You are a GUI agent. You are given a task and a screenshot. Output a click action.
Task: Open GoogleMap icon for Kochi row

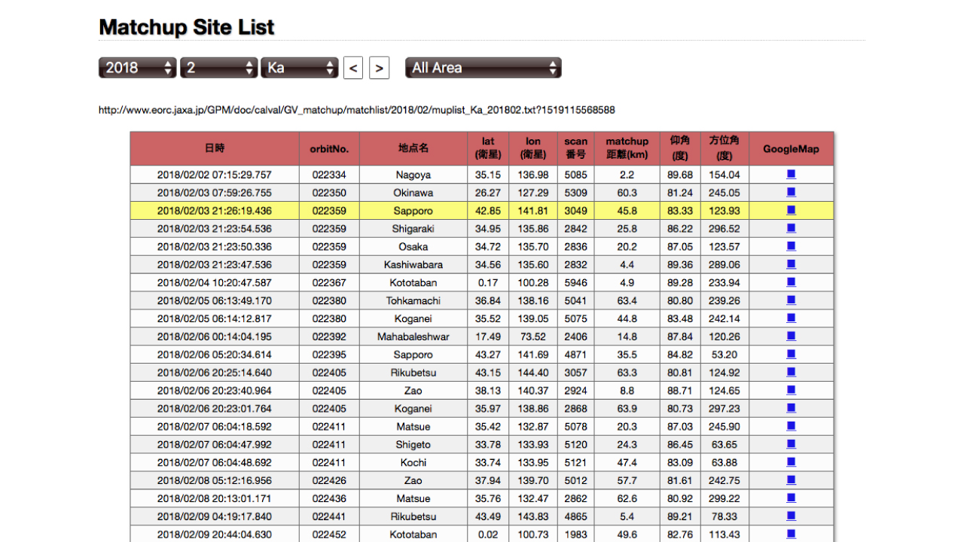pyautogui.click(x=791, y=462)
